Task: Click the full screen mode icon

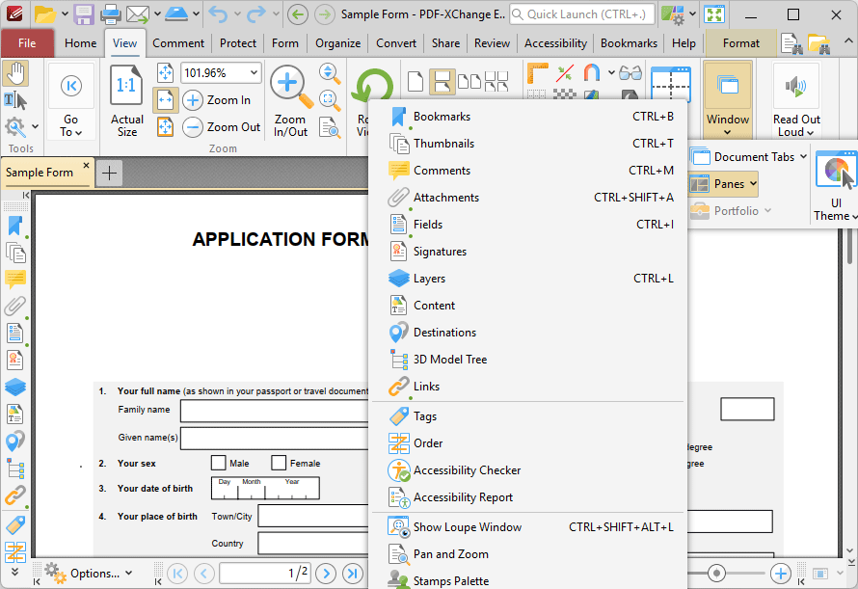Action: (x=714, y=14)
